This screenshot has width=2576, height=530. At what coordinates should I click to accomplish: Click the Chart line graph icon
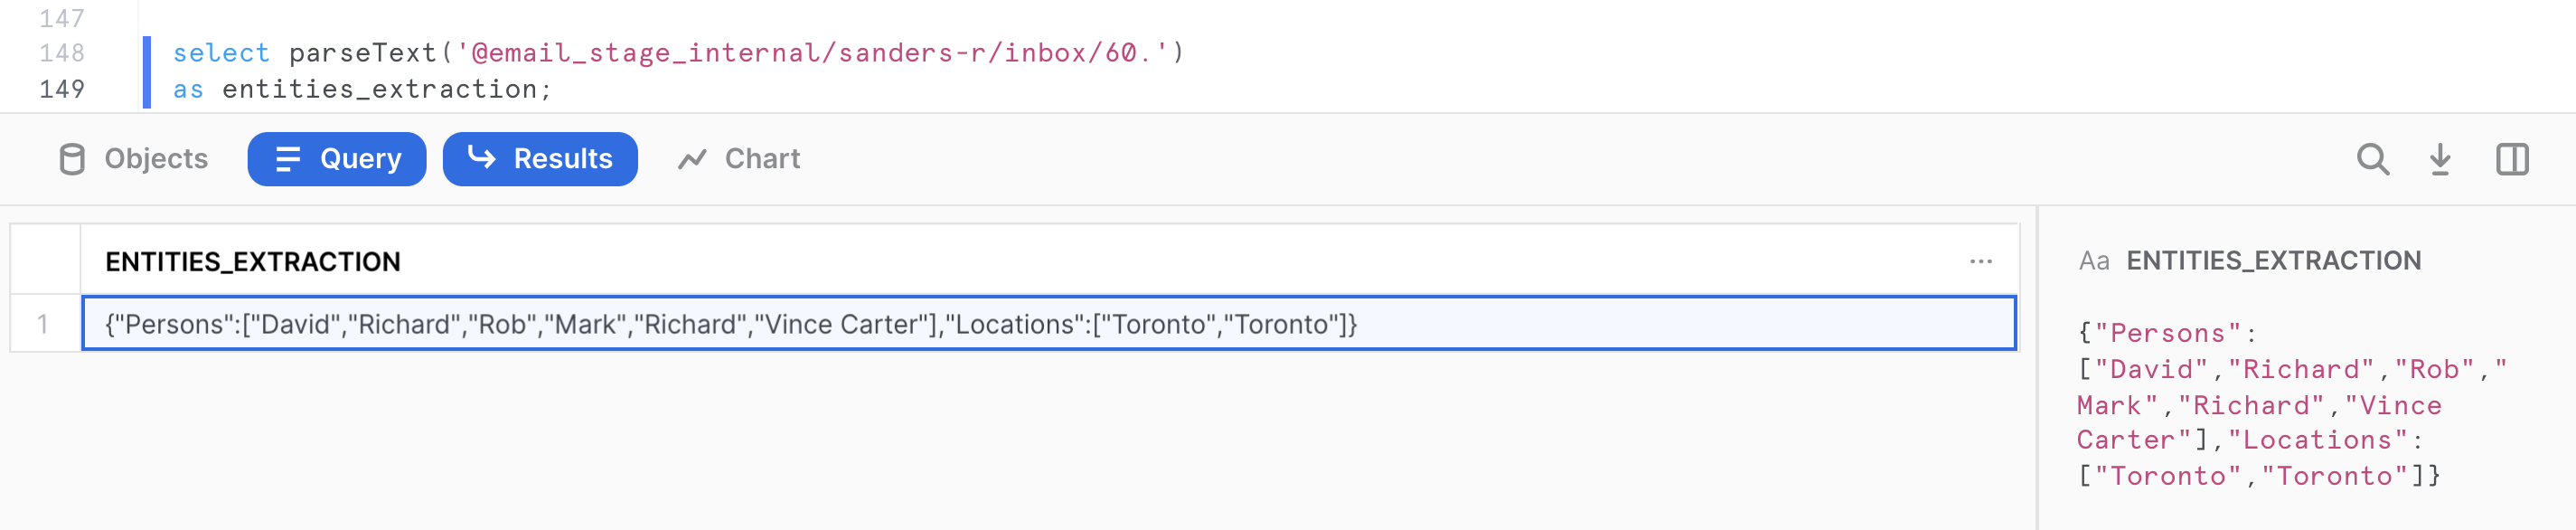[692, 159]
